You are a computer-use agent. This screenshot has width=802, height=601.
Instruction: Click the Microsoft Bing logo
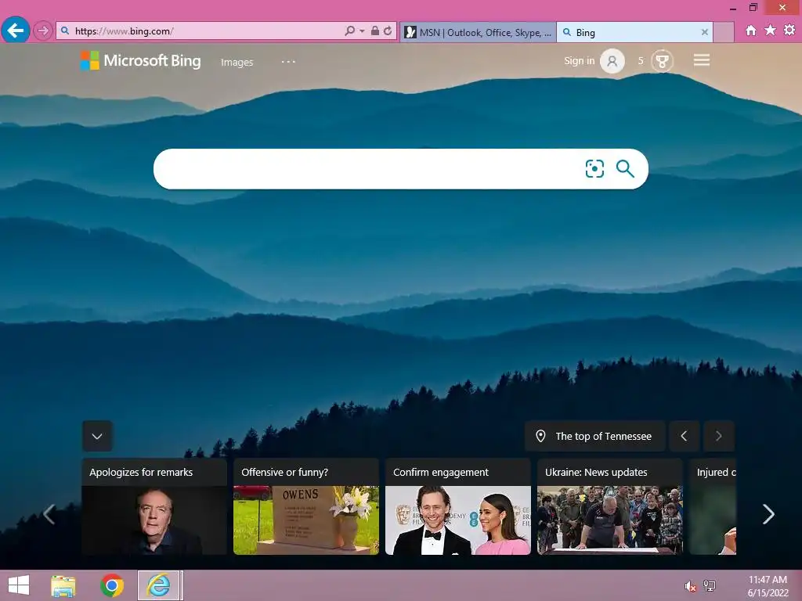pos(141,61)
